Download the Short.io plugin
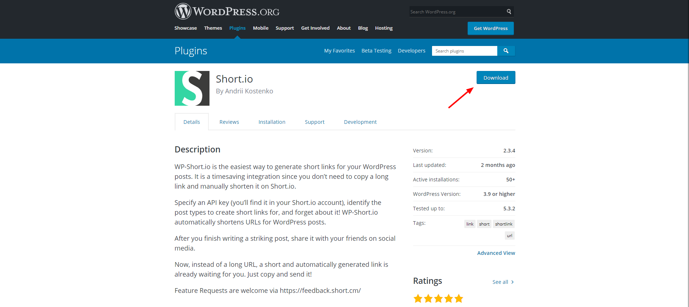This screenshot has width=689, height=307. click(x=495, y=77)
